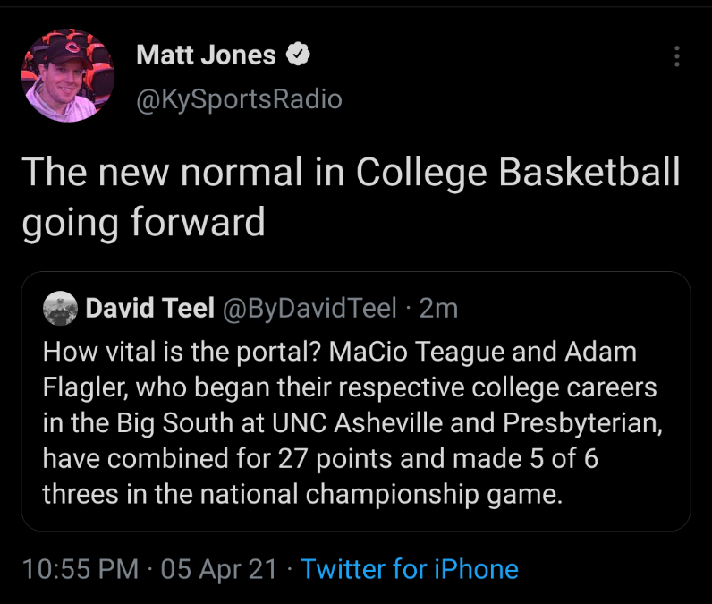
Task: Open David Teel's small profile avatar
Action: (61, 309)
